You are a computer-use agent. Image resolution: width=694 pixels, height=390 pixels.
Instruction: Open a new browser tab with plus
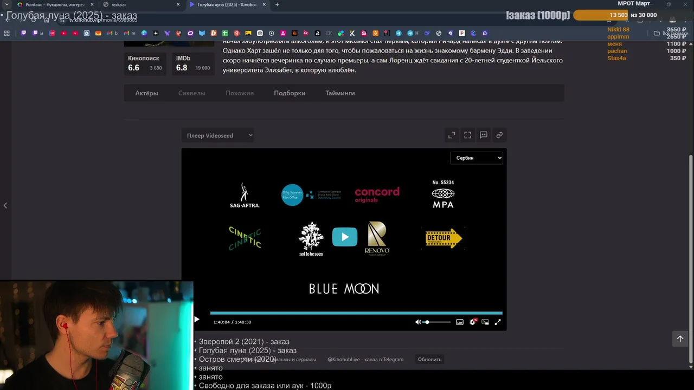277,4
